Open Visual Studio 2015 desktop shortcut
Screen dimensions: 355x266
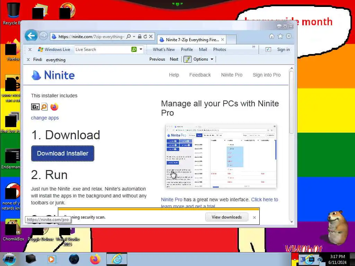[x=67, y=236]
